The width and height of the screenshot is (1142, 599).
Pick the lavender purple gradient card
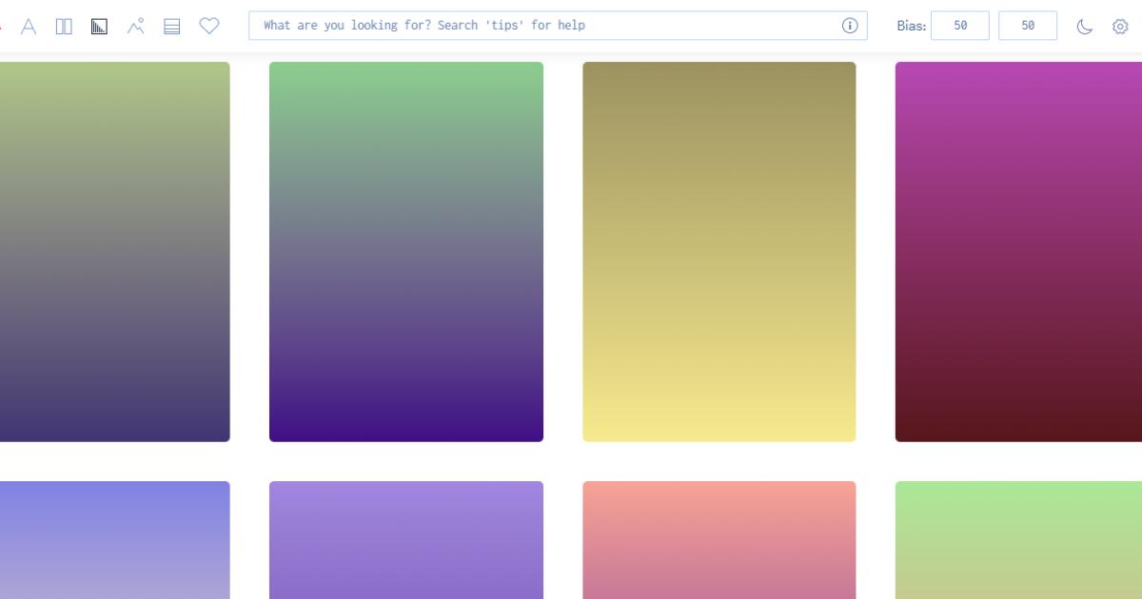tap(406, 540)
